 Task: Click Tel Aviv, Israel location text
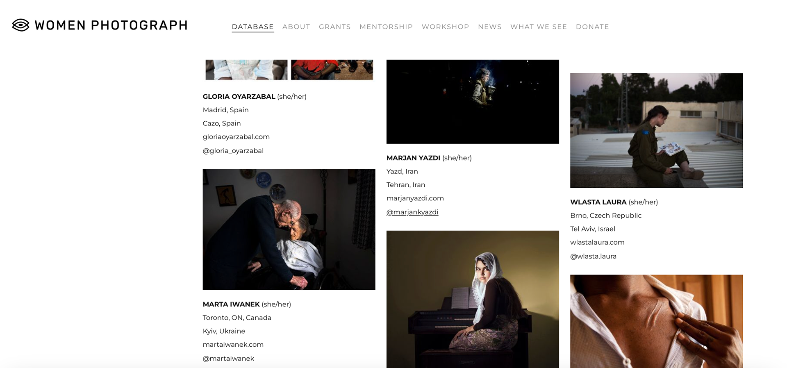(x=593, y=229)
